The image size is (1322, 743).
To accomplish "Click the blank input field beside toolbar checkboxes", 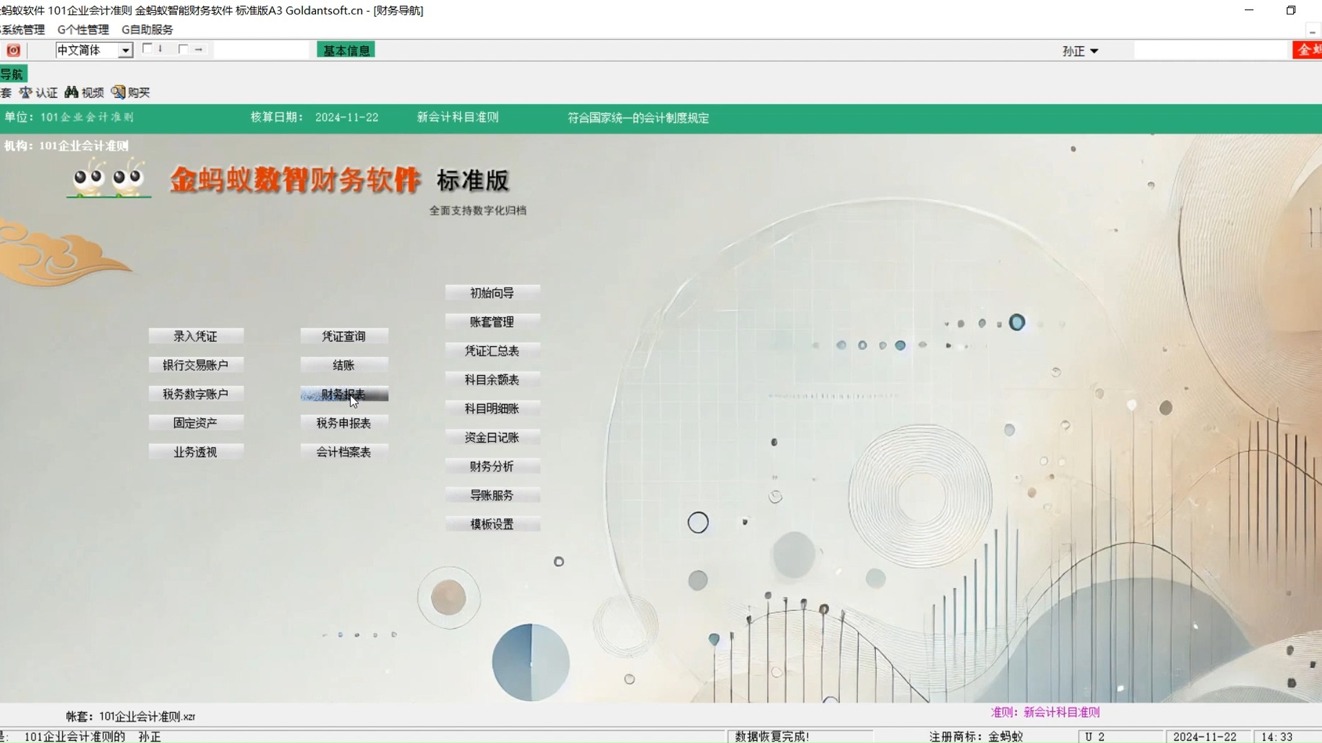I will coord(262,50).
